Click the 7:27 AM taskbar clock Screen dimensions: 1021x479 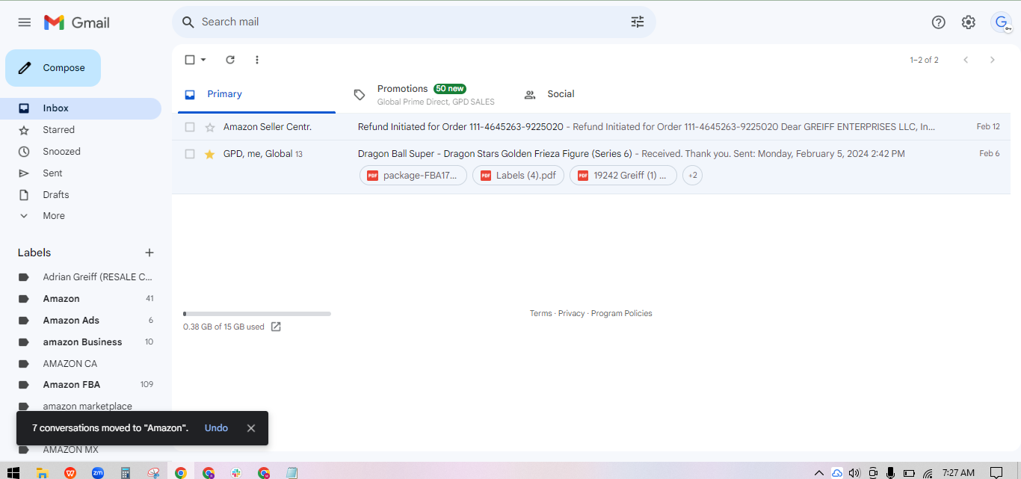(958, 473)
